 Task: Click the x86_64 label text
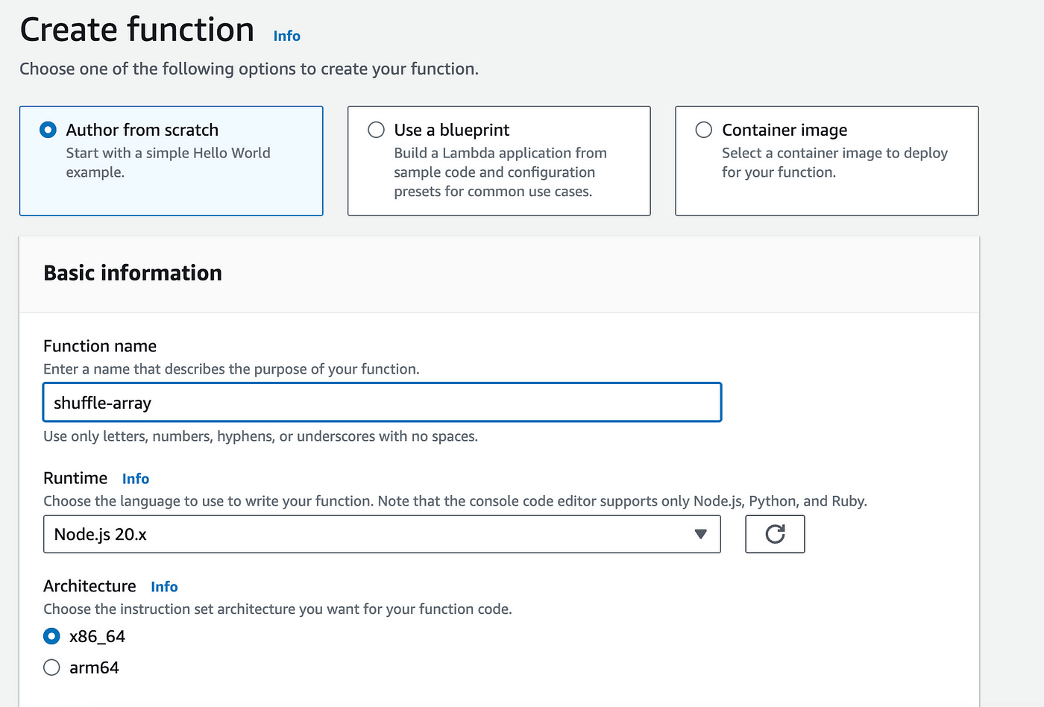click(x=97, y=636)
